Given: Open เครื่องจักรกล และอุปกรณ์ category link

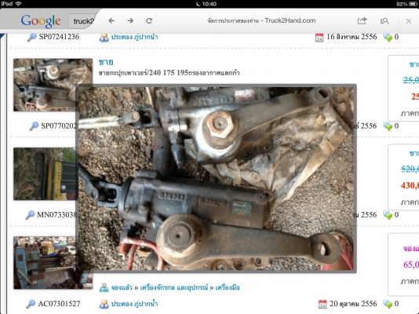Looking at the screenshot, I should (174, 287).
